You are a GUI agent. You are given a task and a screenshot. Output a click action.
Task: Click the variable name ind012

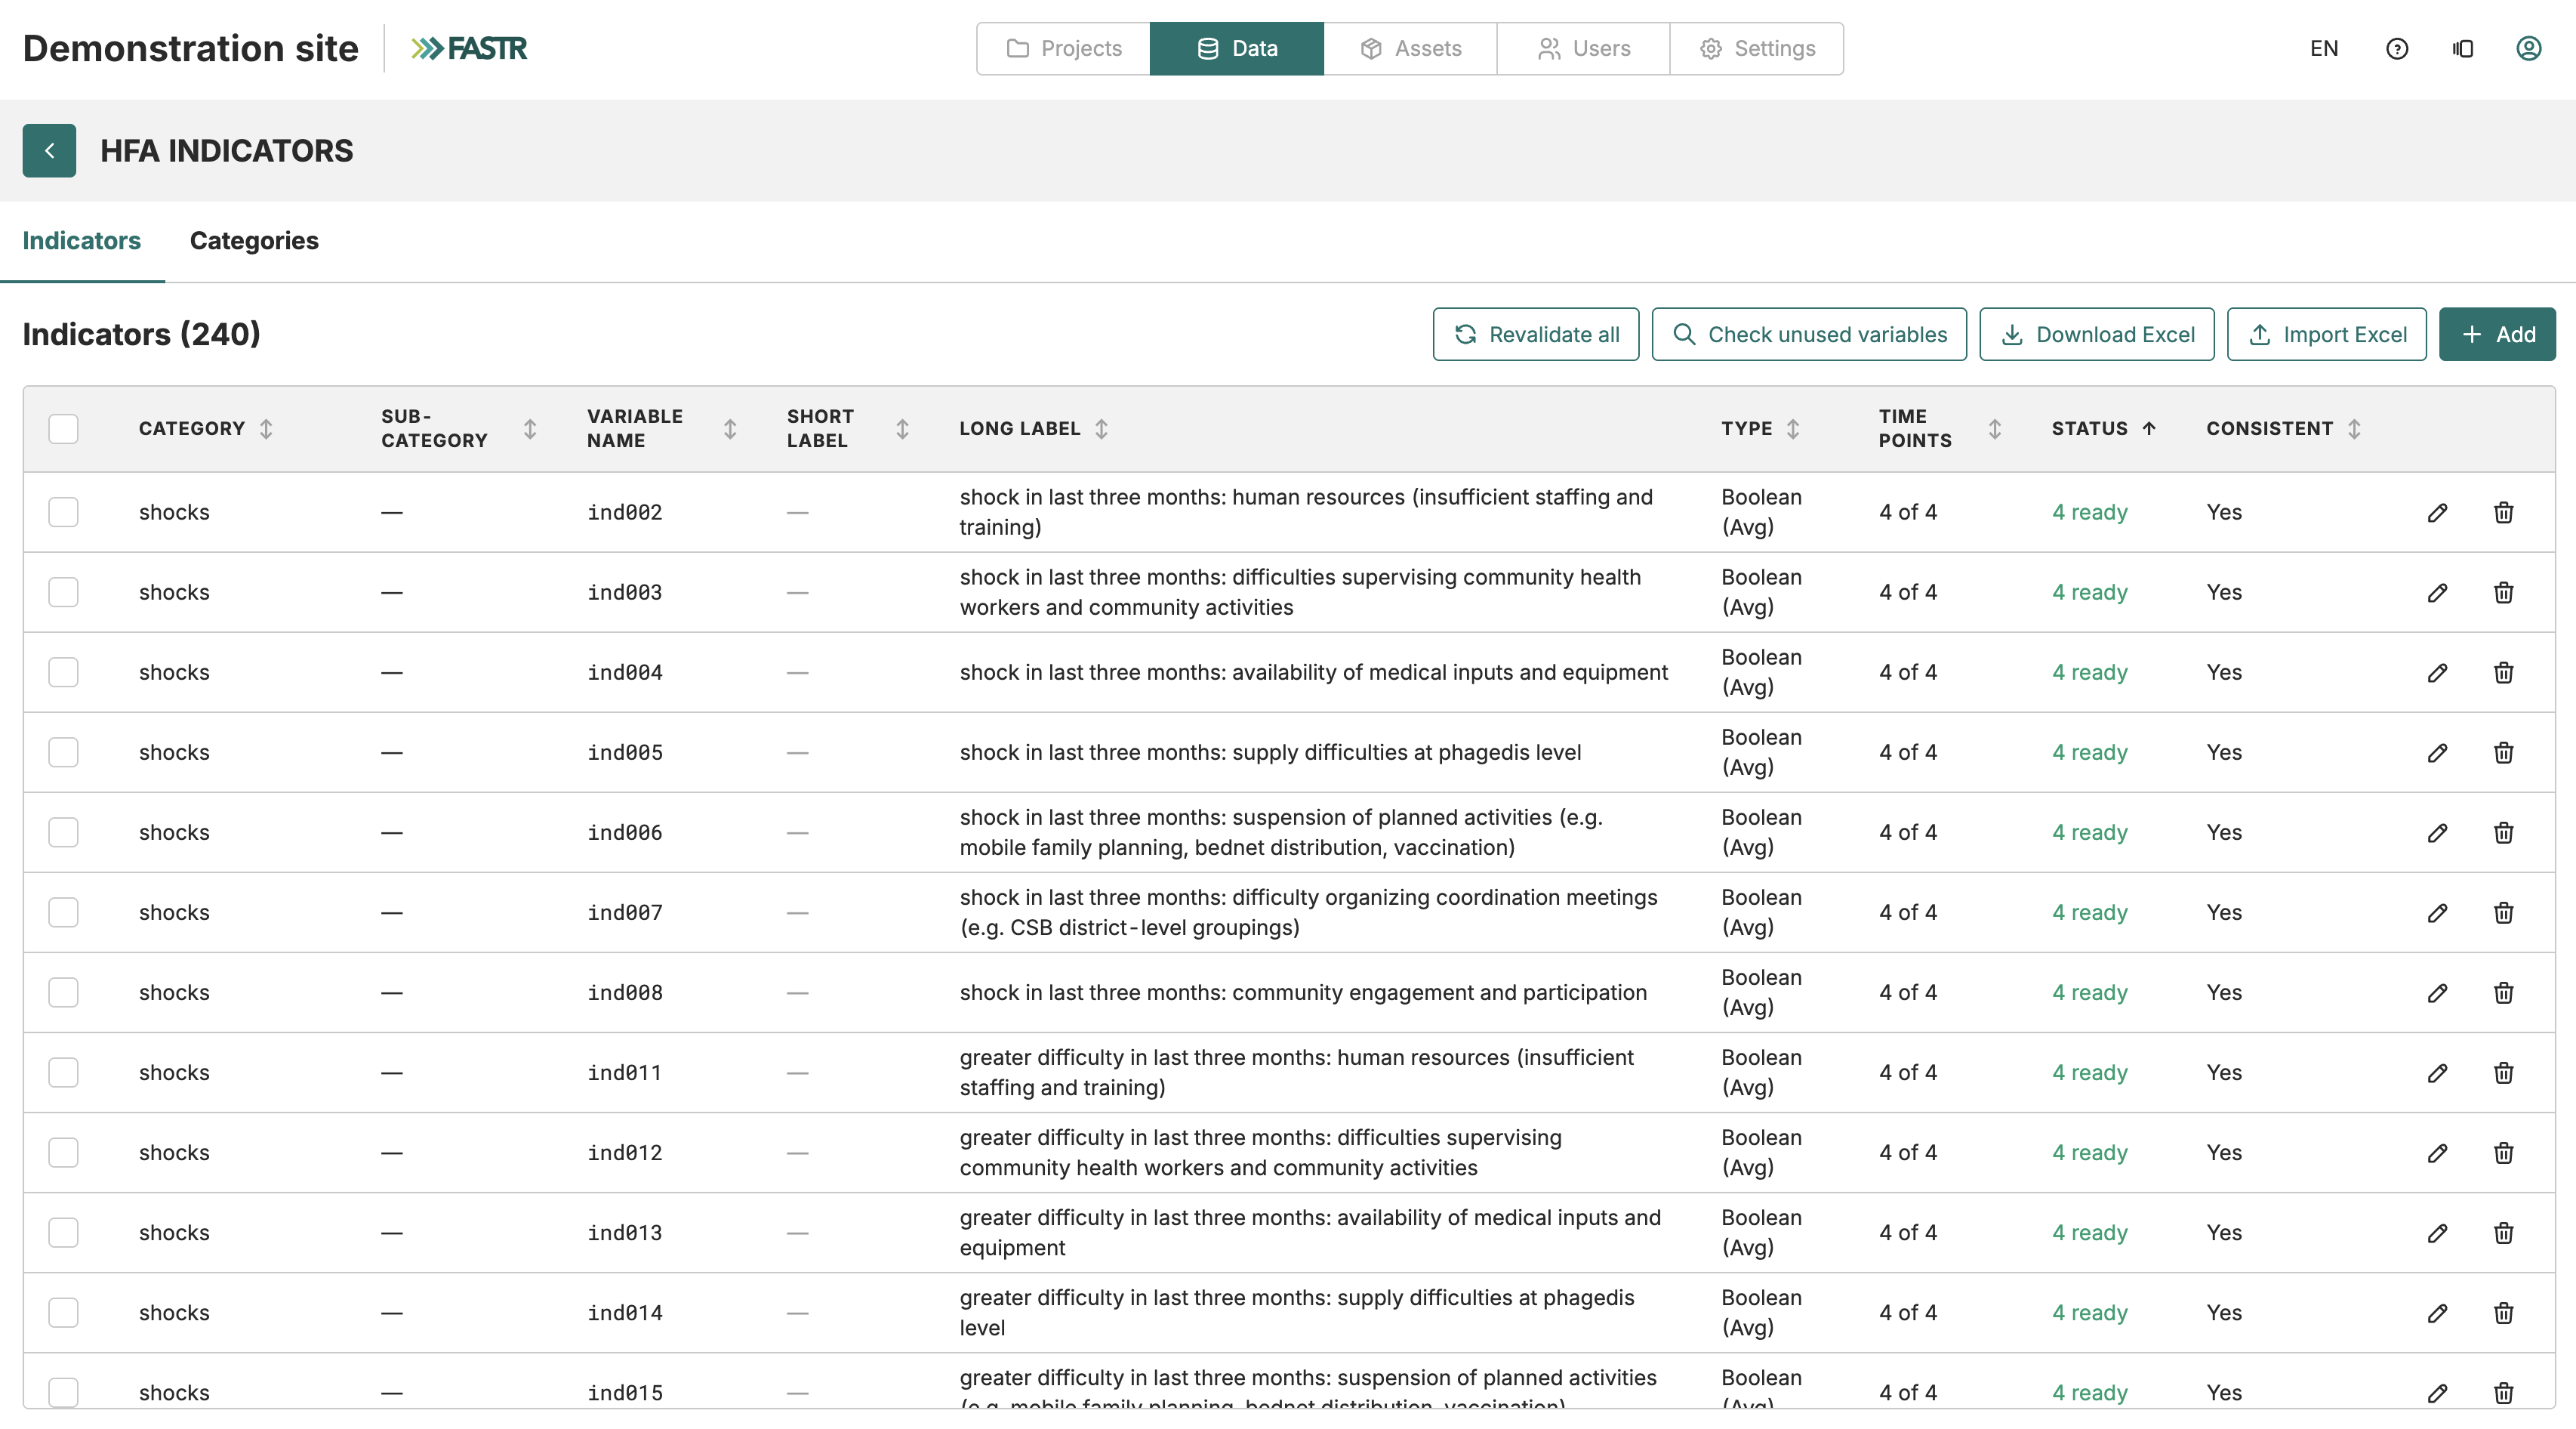[x=625, y=1153]
